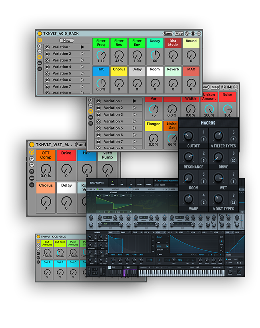Image resolution: width=260 pixels, height=328 pixels.
Task: Click the Filter Freq knob in ACID_RACK
Action: pos(101,55)
